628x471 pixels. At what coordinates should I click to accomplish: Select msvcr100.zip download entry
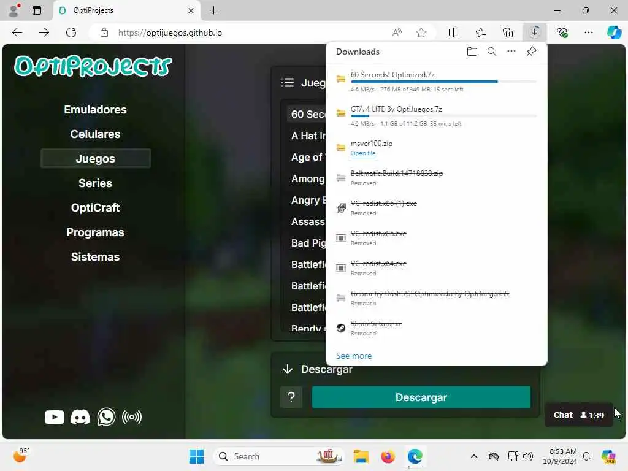[436, 148]
